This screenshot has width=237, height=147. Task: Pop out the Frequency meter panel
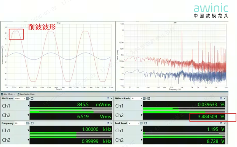click(x=108, y=123)
